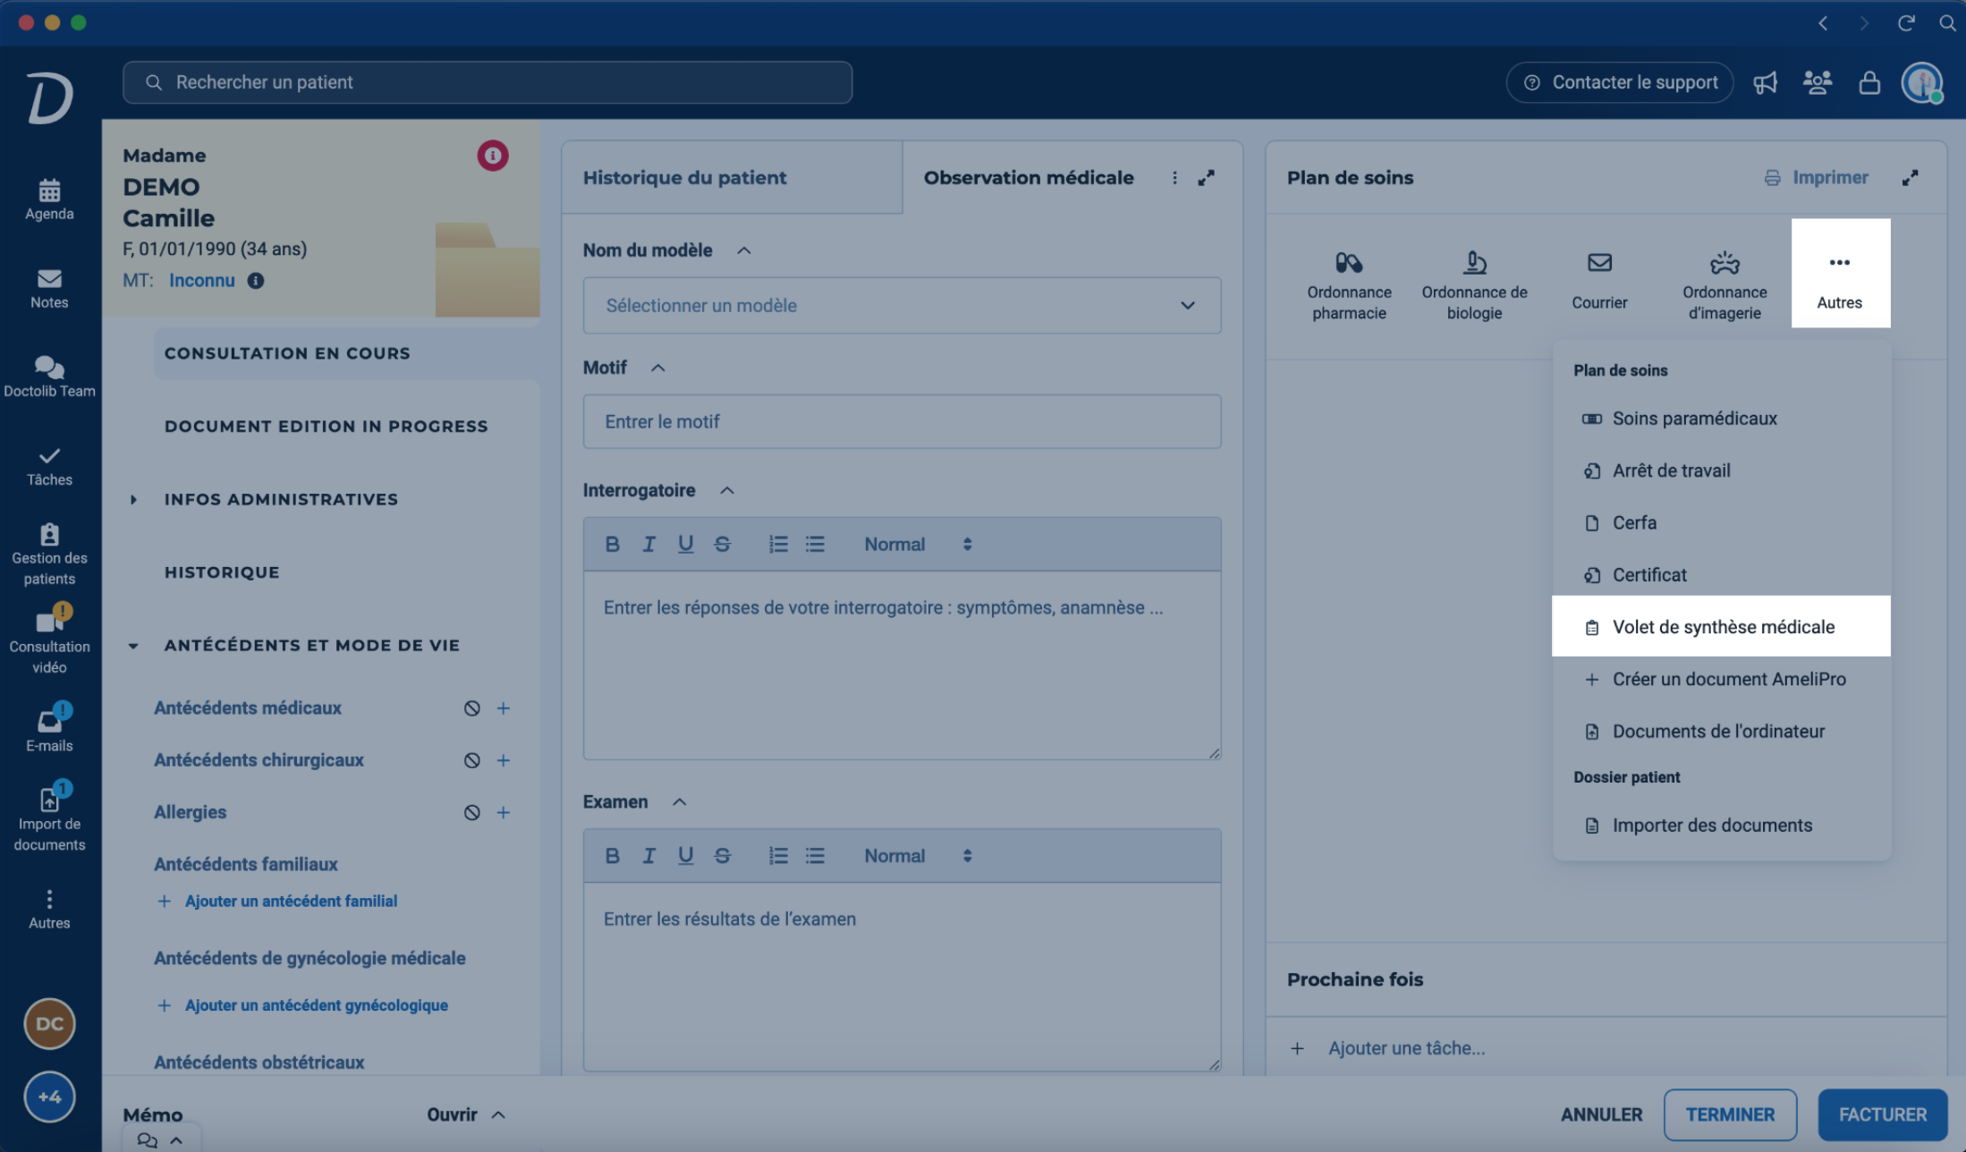Open Notes in the sidebar

[x=49, y=288]
